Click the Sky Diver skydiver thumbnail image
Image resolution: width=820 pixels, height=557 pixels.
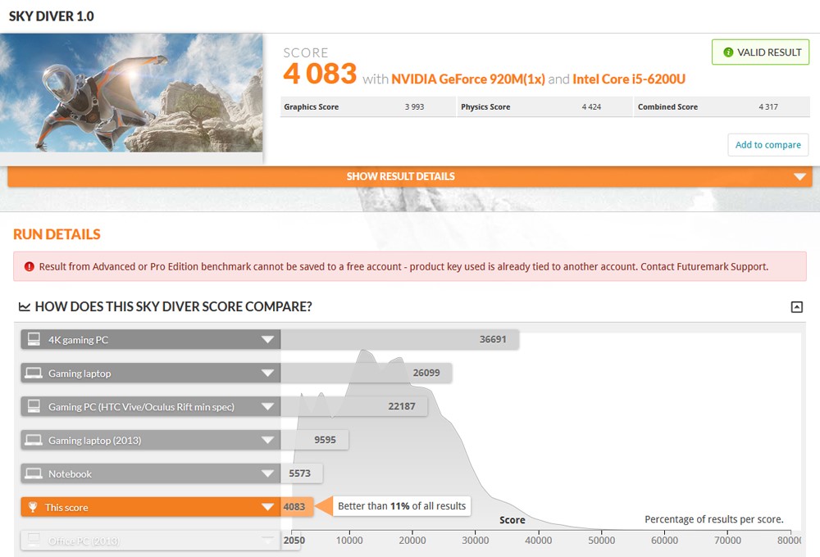(x=131, y=93)
